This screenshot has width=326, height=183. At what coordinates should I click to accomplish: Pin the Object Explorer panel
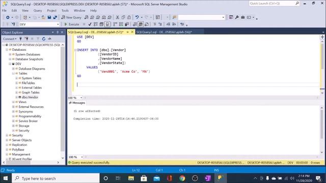(x=58, y=33)
